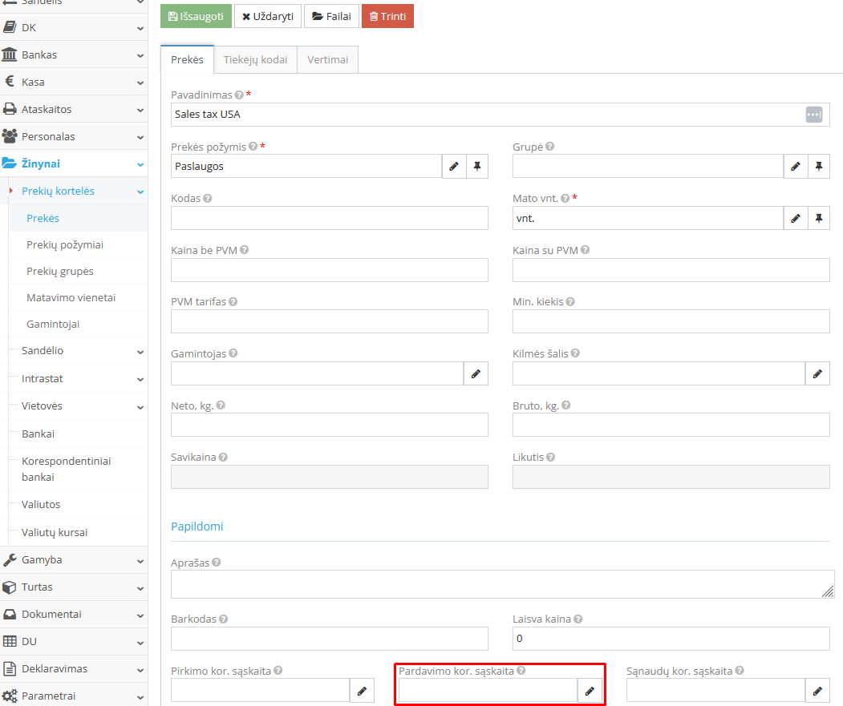Open the Gamintojas pencil edit icon
Image resolution: width=843 pixels, height=706 pixels.
(476, 373)
